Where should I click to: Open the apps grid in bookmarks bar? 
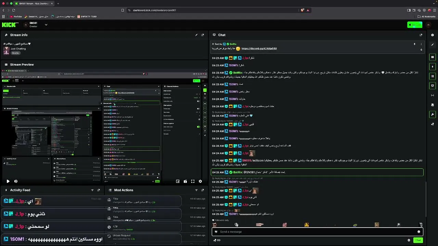[x=3, y=16]
